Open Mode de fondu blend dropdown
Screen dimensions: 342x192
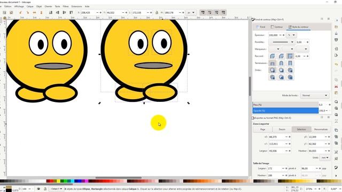[x=315, y=95]
